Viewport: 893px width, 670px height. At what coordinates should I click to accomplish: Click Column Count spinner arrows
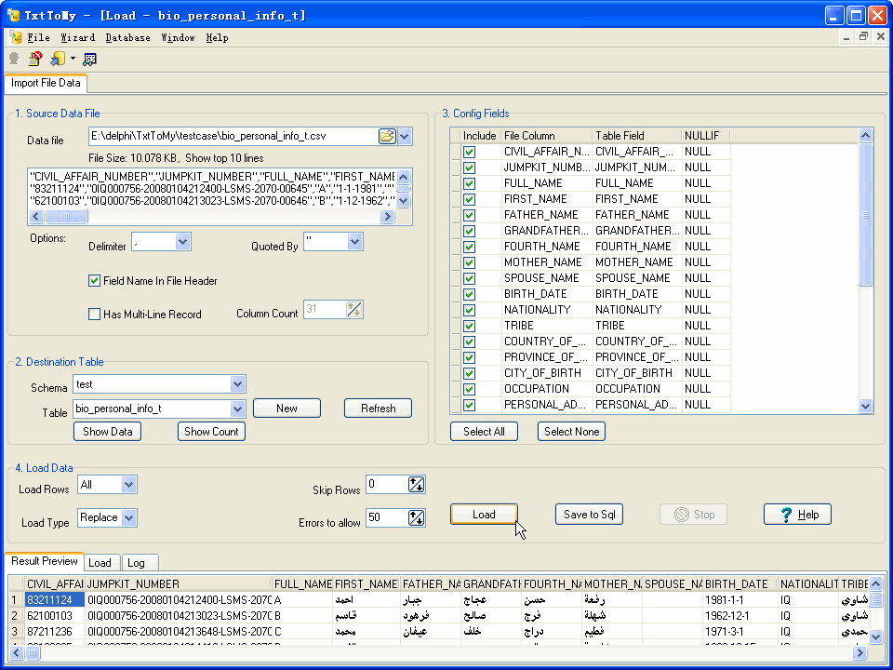coord(354,309)
